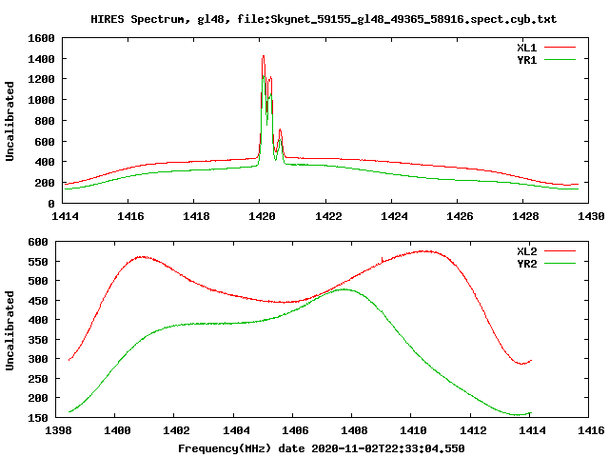Click the 1406 frequency tick label
This screenshot has height=457, width=609.
[x=295, y=430]
